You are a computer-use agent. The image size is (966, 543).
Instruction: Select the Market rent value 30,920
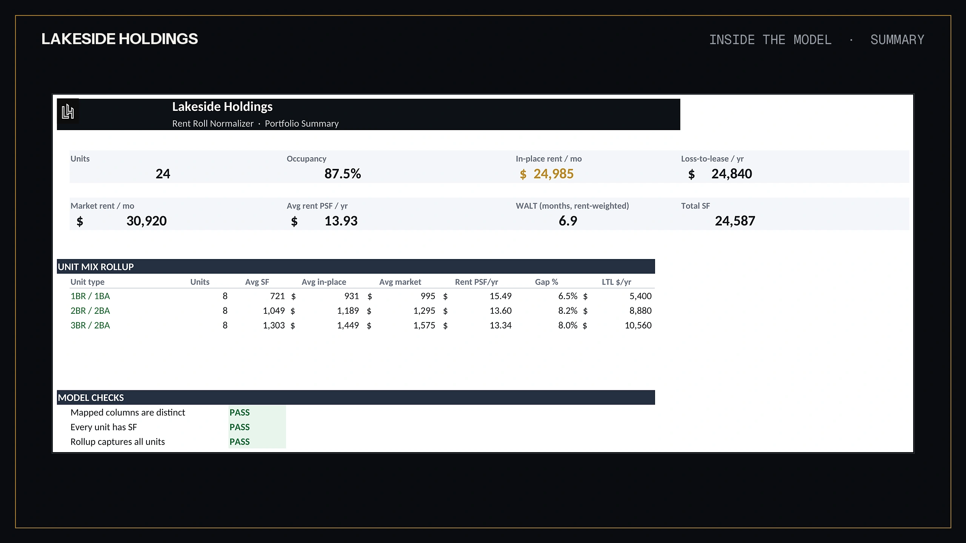coord(146,221)
